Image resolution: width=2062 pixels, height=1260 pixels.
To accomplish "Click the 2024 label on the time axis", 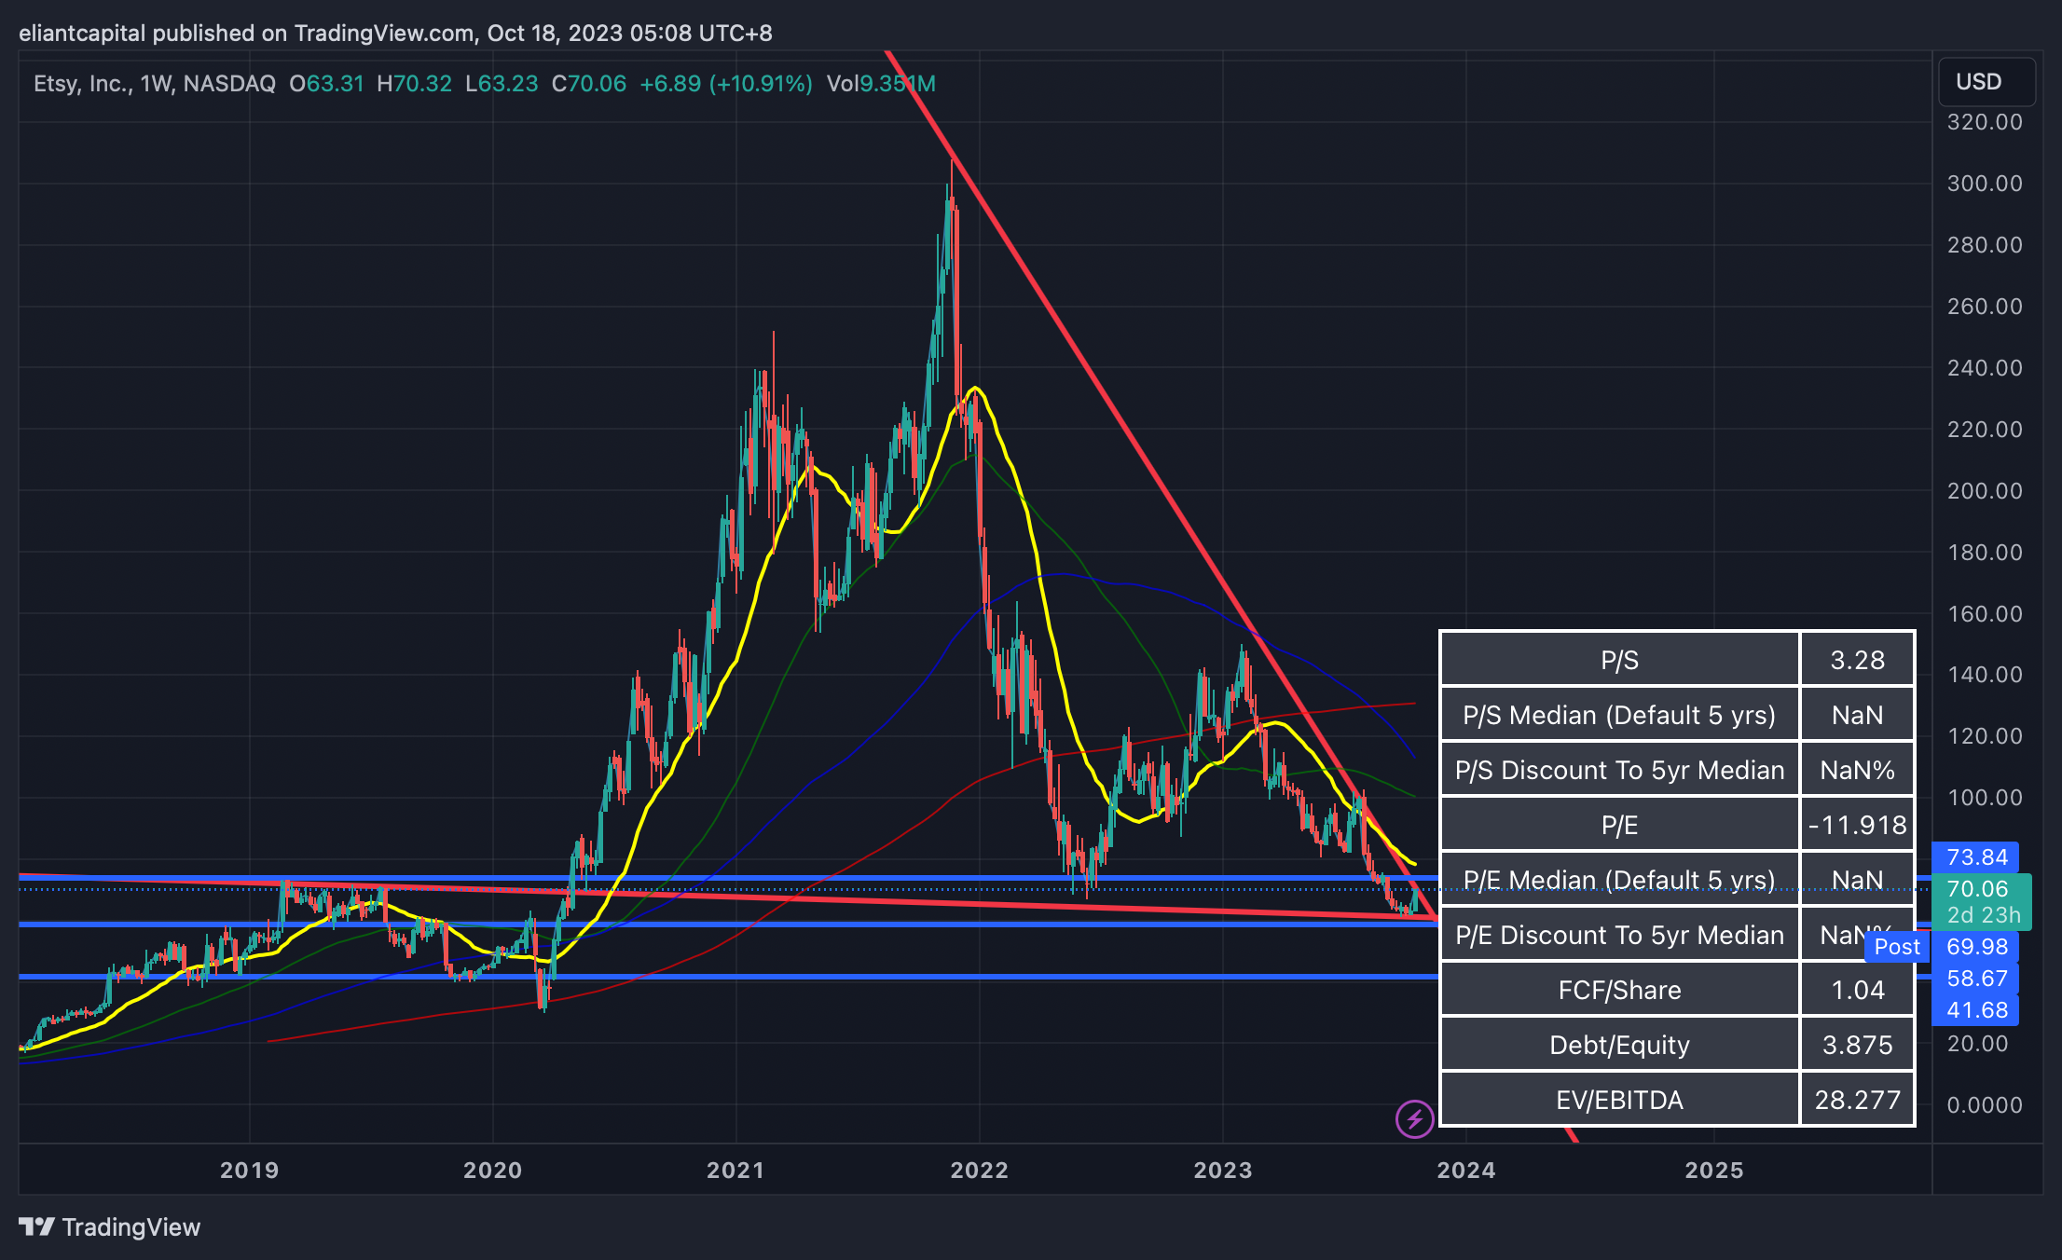I will (1465, 1171).
